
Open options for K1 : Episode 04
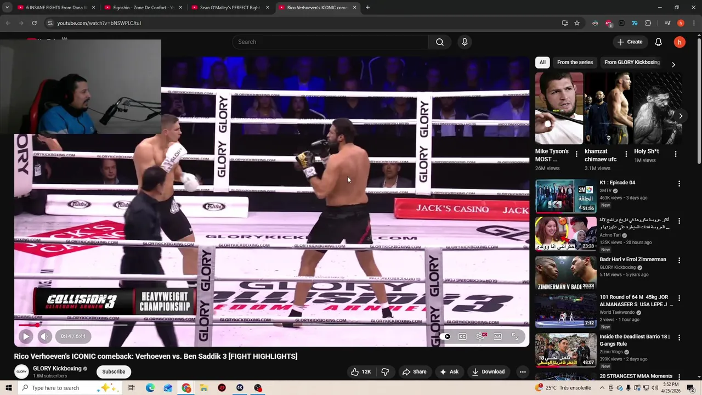pyautogui.click(x=679, y=184)
